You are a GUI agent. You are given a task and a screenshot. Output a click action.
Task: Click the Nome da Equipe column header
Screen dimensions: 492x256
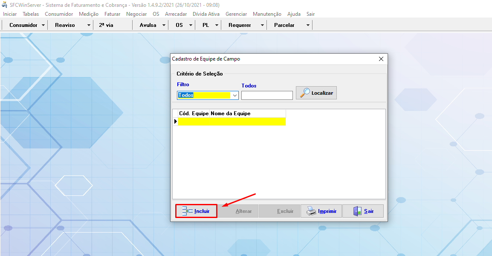click(247, 113)
